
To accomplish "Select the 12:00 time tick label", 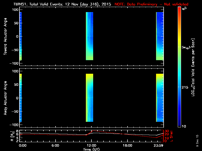I will (91, 145).
